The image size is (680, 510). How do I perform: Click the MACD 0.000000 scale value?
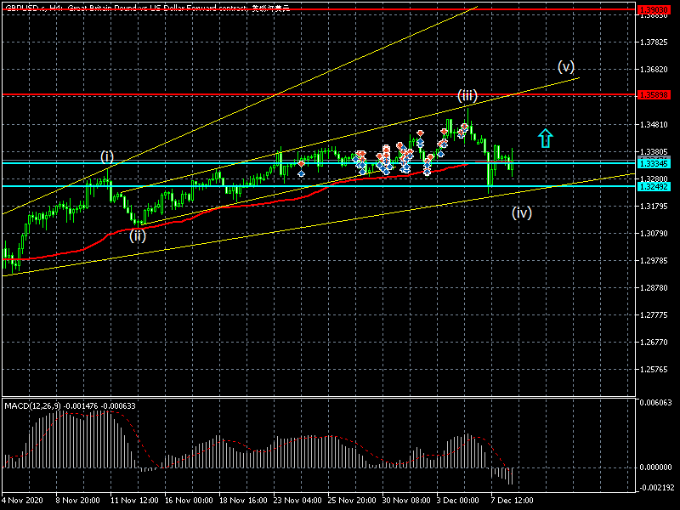(657, 467)
